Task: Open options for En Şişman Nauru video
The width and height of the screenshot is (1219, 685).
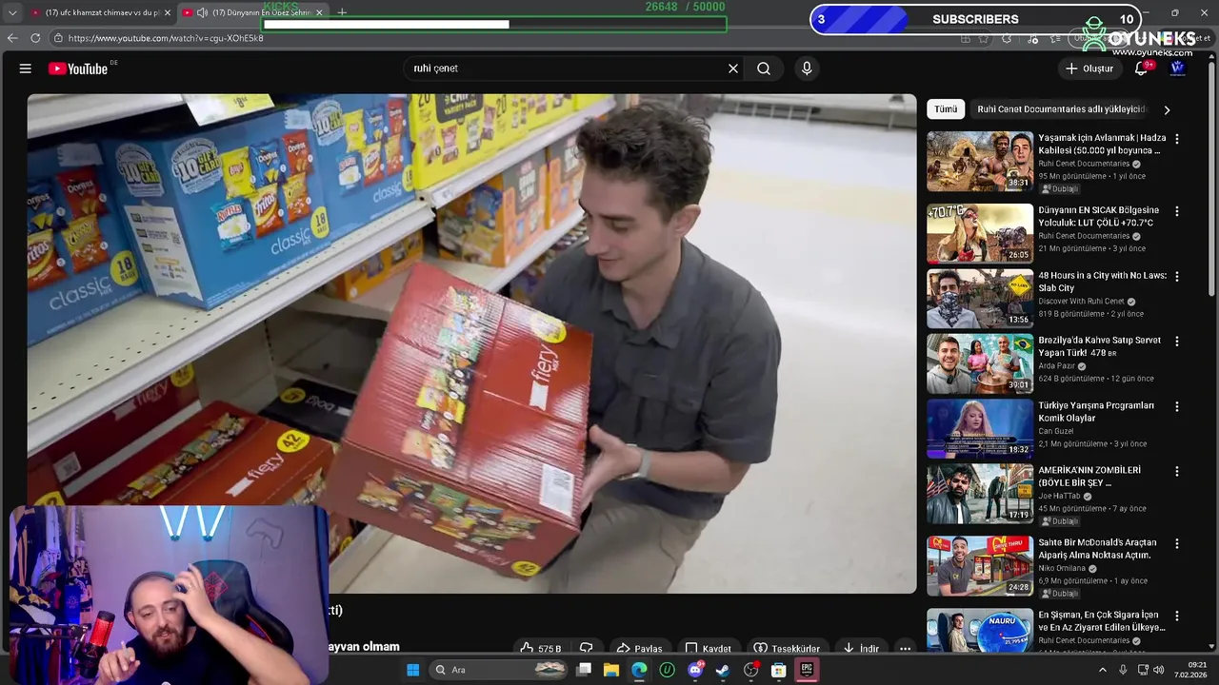Action: point(1177,616)
